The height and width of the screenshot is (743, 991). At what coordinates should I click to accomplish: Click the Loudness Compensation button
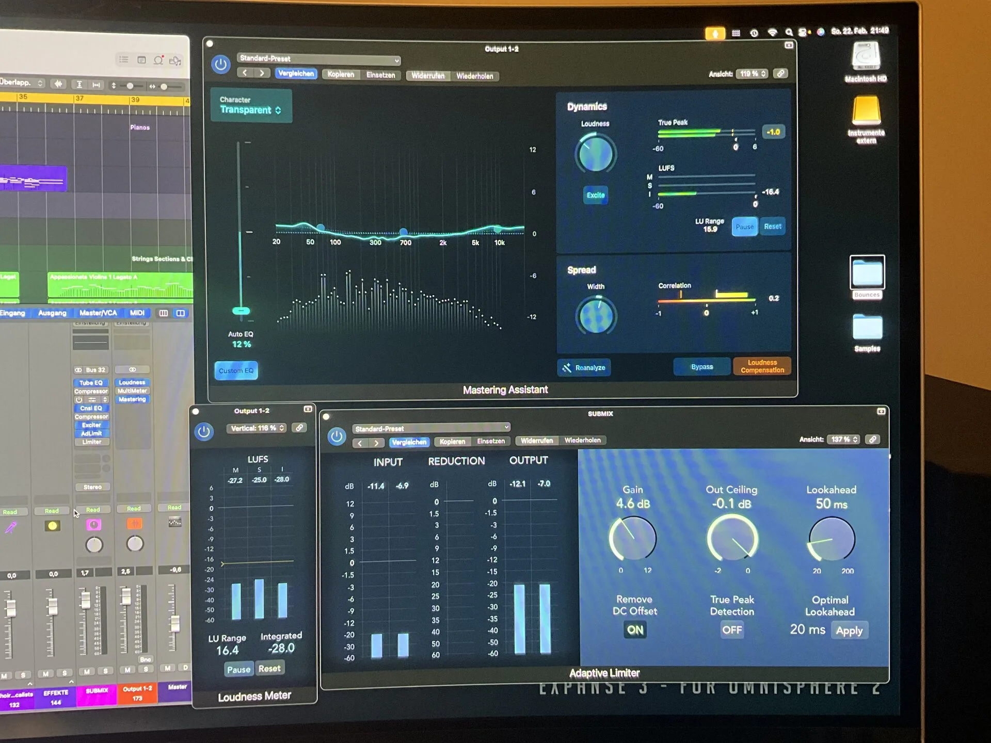(x=762, y=366)
